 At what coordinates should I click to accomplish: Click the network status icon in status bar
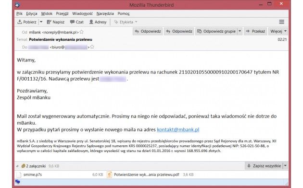click(18, 182)
